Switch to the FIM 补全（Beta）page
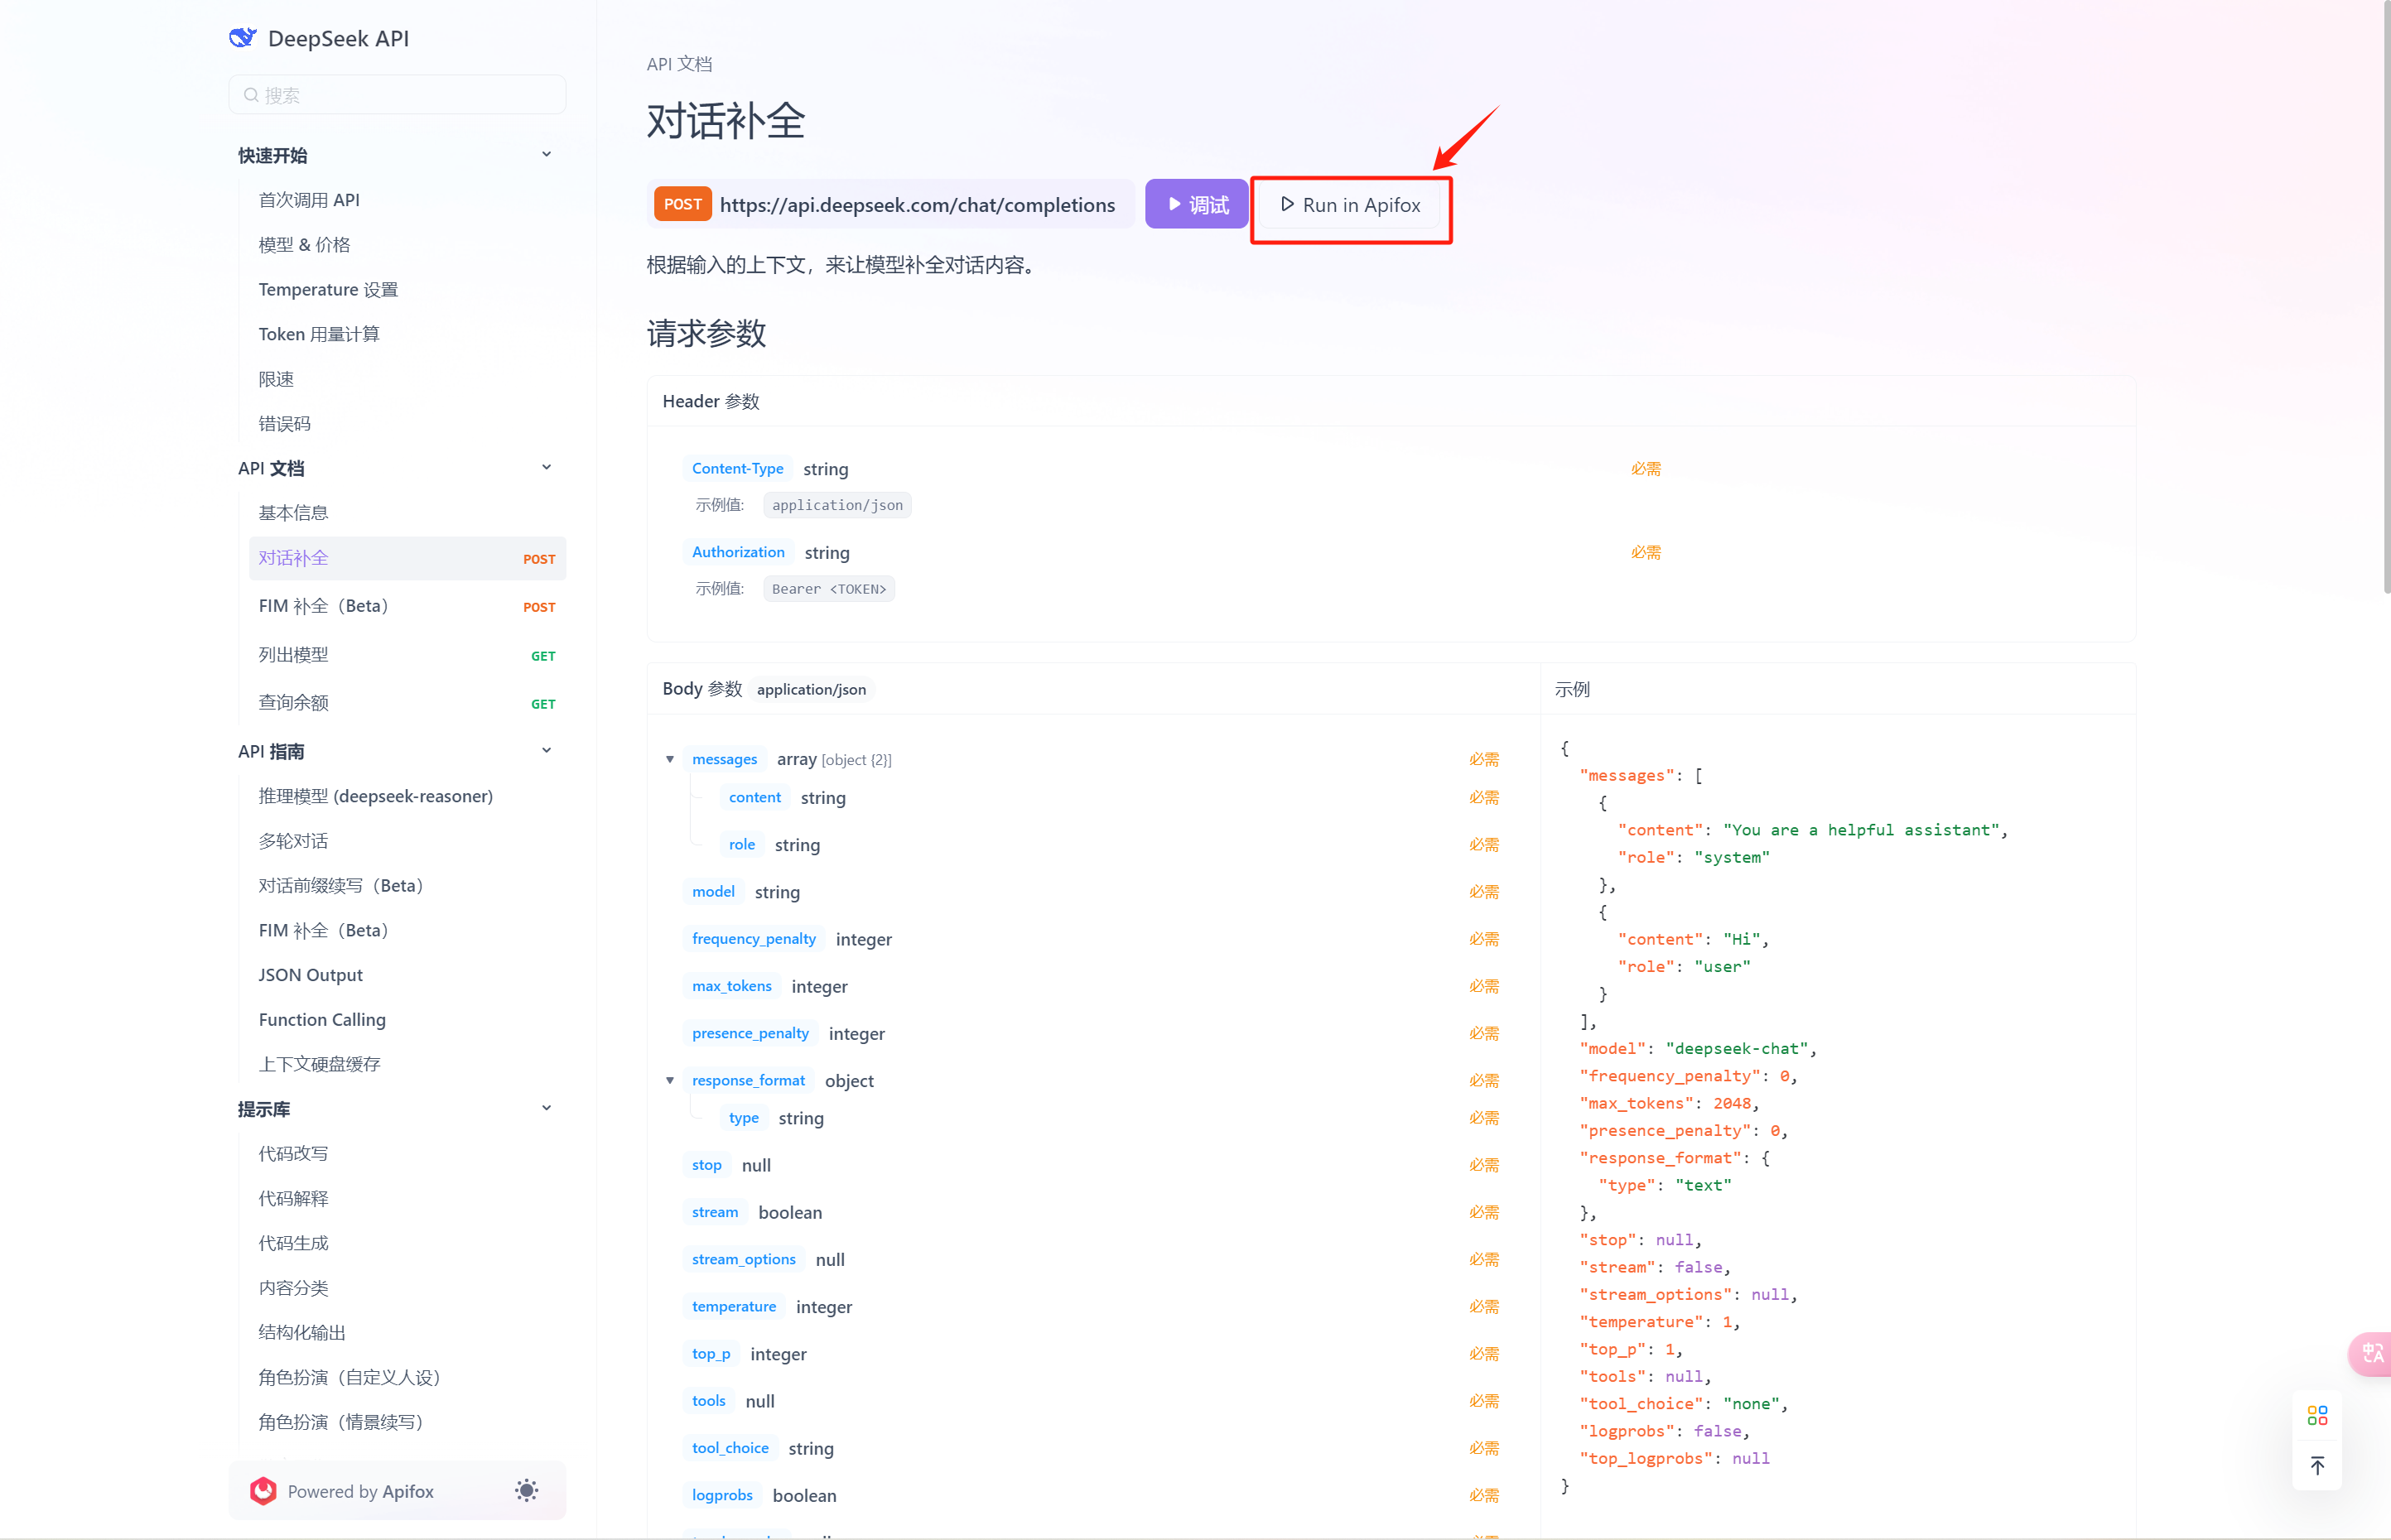This screenshot has height=1540, width=2391. (322, 605)
